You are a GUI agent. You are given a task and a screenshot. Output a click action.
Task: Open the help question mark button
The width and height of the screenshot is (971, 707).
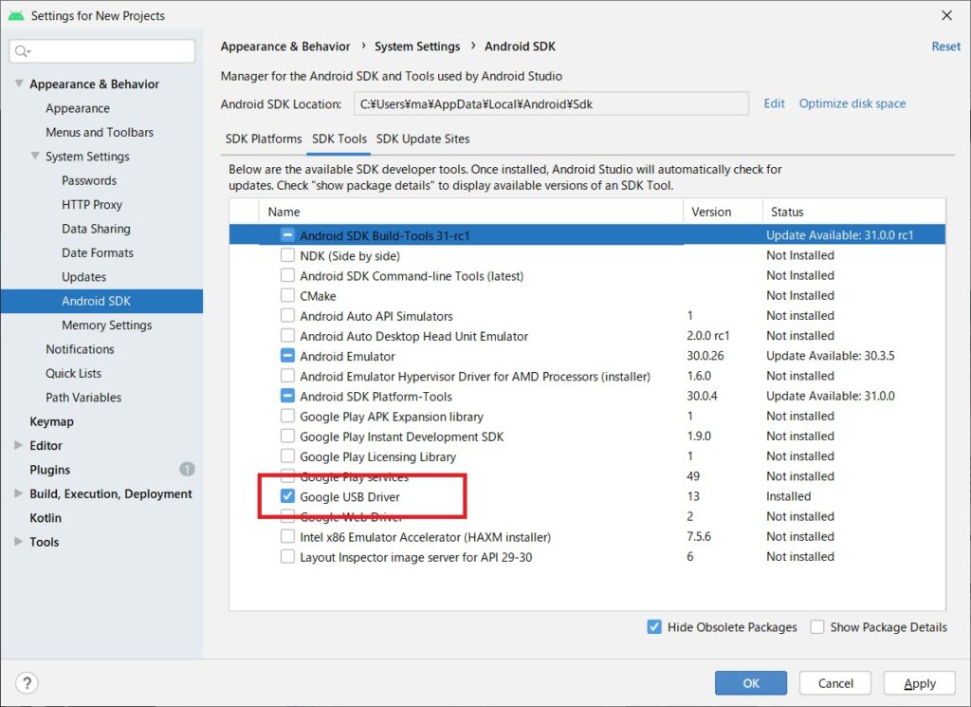[27, 683]
